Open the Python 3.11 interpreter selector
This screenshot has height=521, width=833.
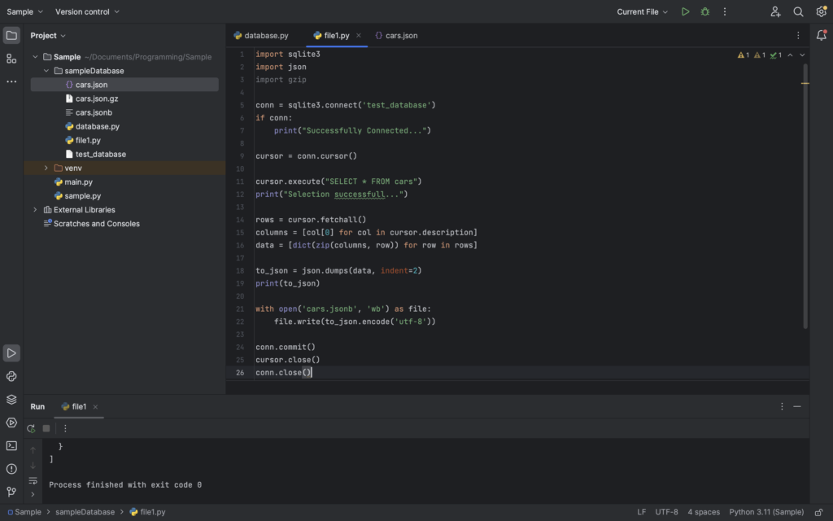tap(765, 511)
